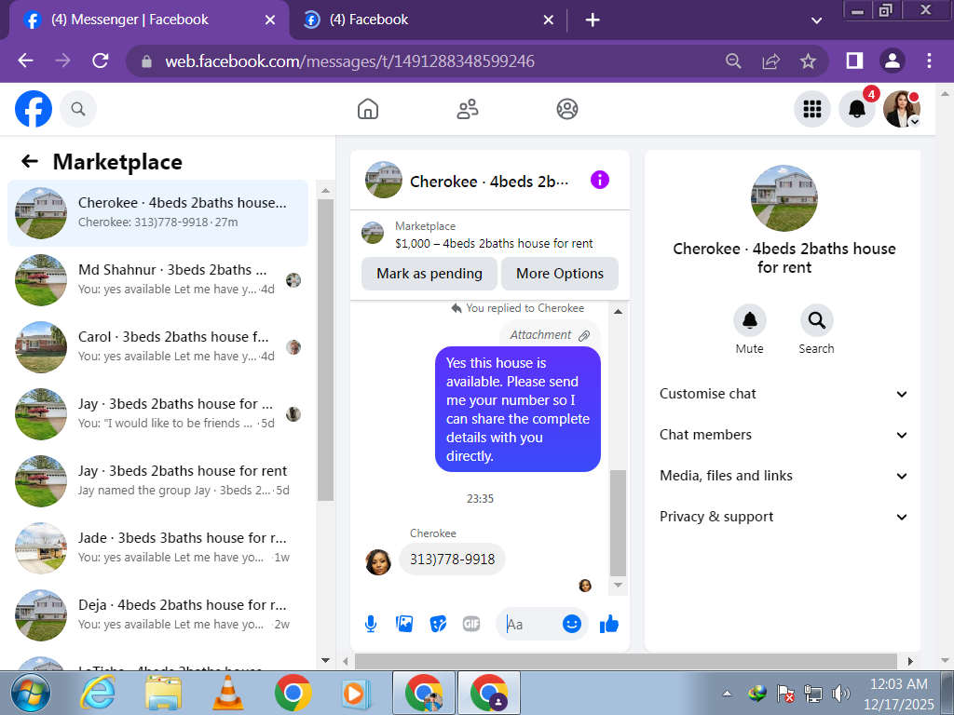Viewport: 954px width, 715px height.
Task: Click the address bar URL
Action: tap(349, 61)
